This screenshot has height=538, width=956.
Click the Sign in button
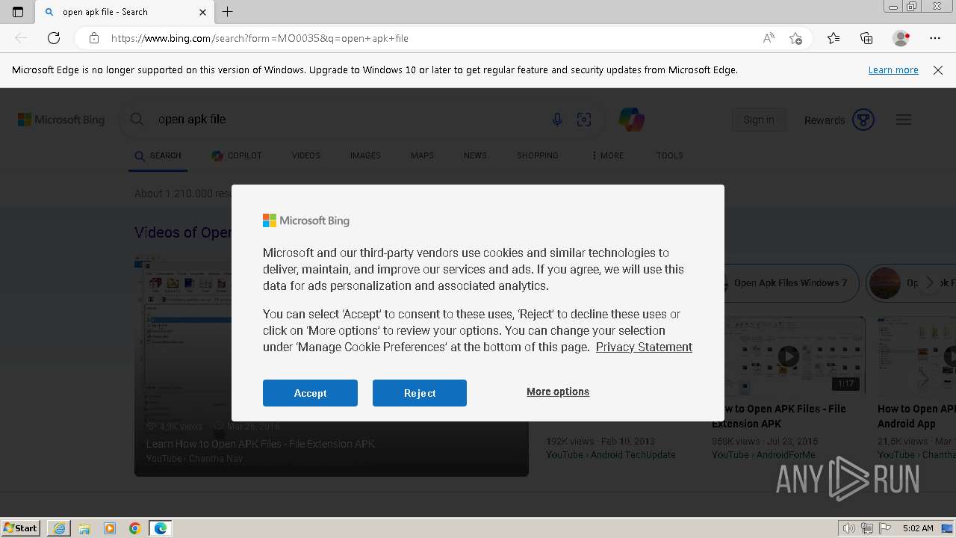(x=759, y=120)
